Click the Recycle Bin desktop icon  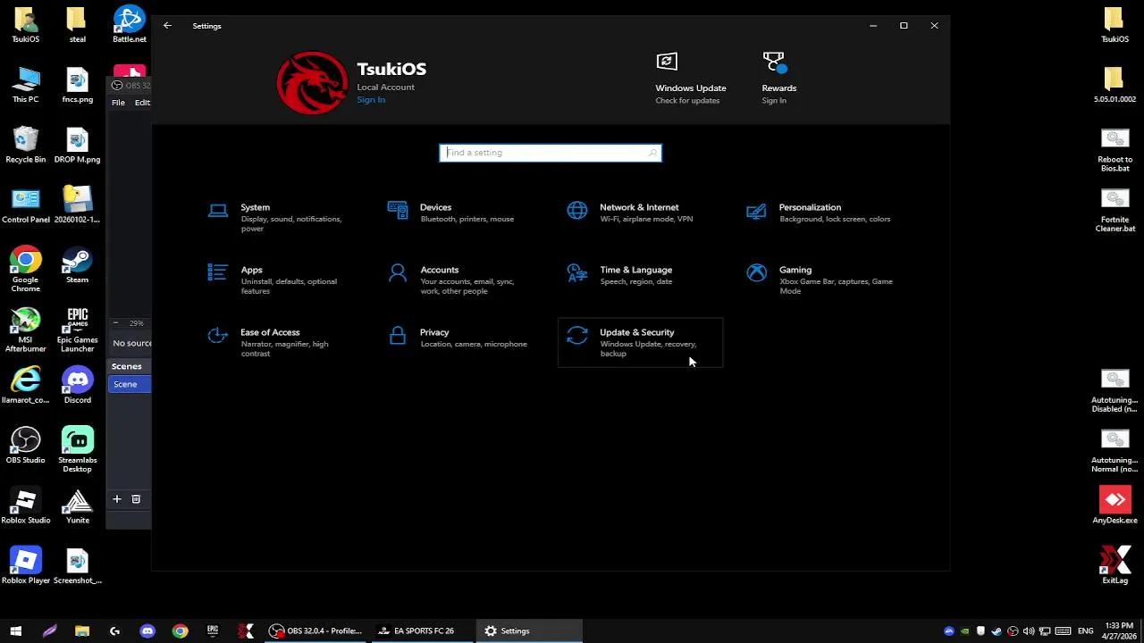(25, 145)
